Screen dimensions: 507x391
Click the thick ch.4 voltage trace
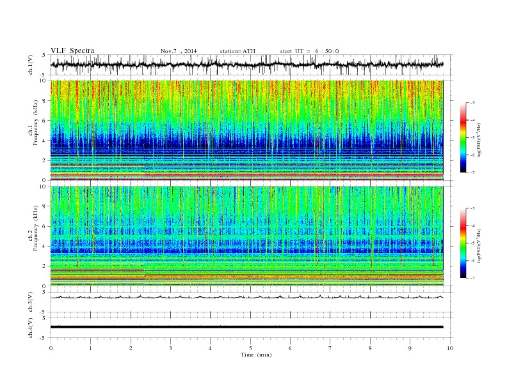point(246,327)
